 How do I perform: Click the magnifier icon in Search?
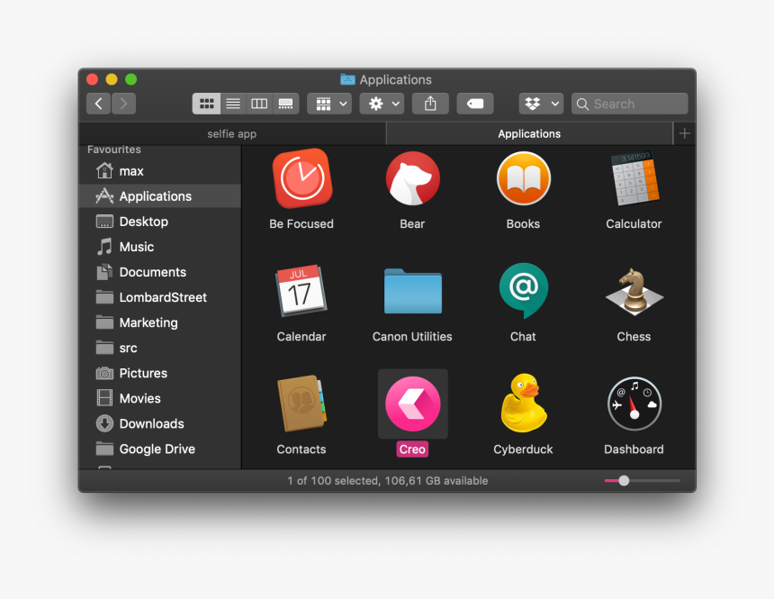pyautogui.click(x=582, y=104)
